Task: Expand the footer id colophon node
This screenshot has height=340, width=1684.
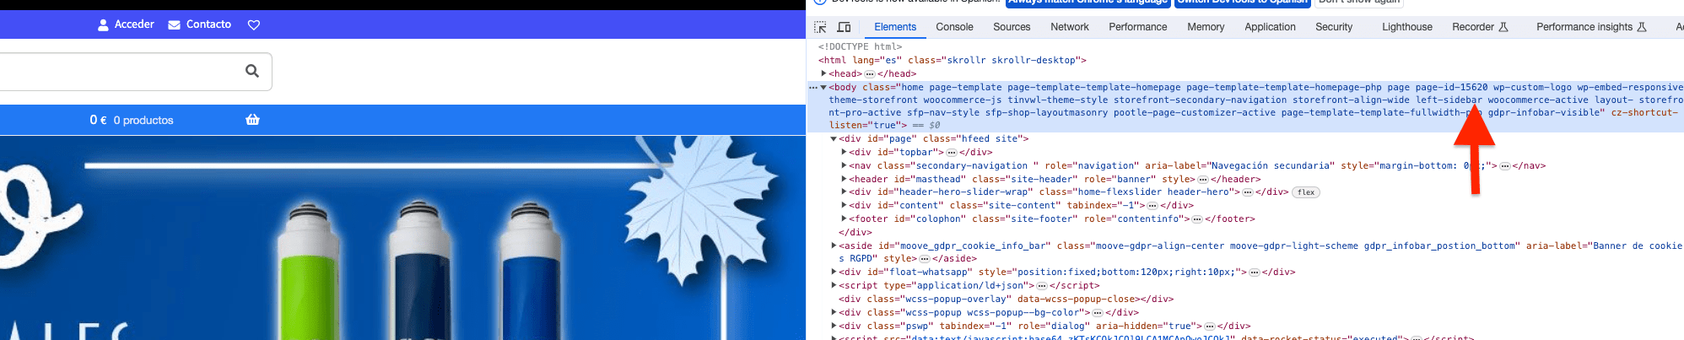Action: coord(844,219)
